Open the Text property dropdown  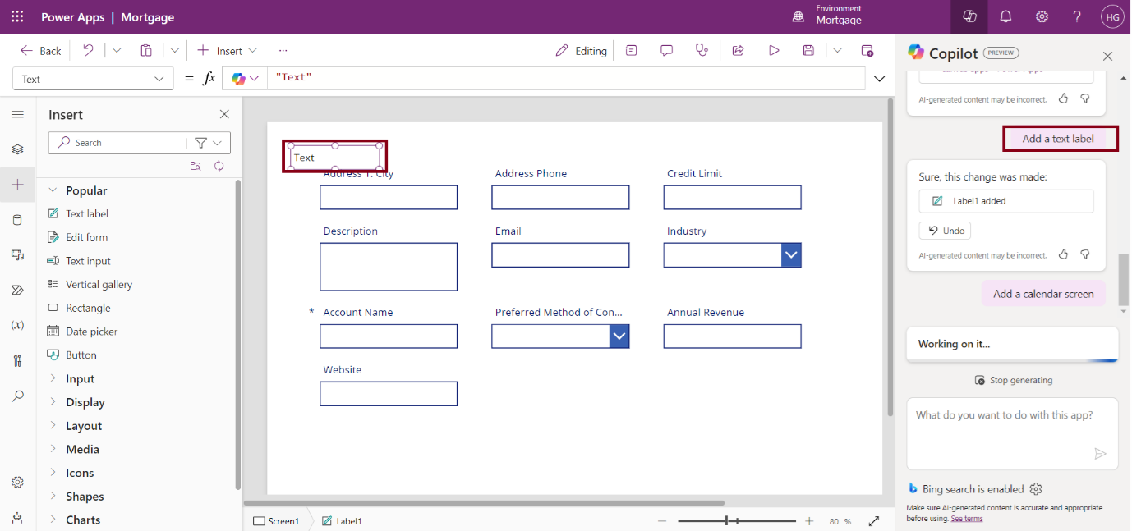coord(93,79)
